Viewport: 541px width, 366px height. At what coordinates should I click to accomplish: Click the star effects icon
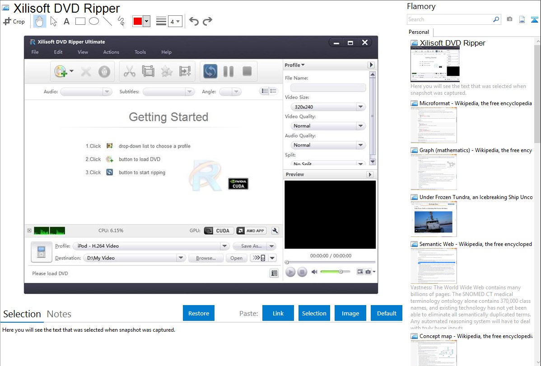pos(167,71)
